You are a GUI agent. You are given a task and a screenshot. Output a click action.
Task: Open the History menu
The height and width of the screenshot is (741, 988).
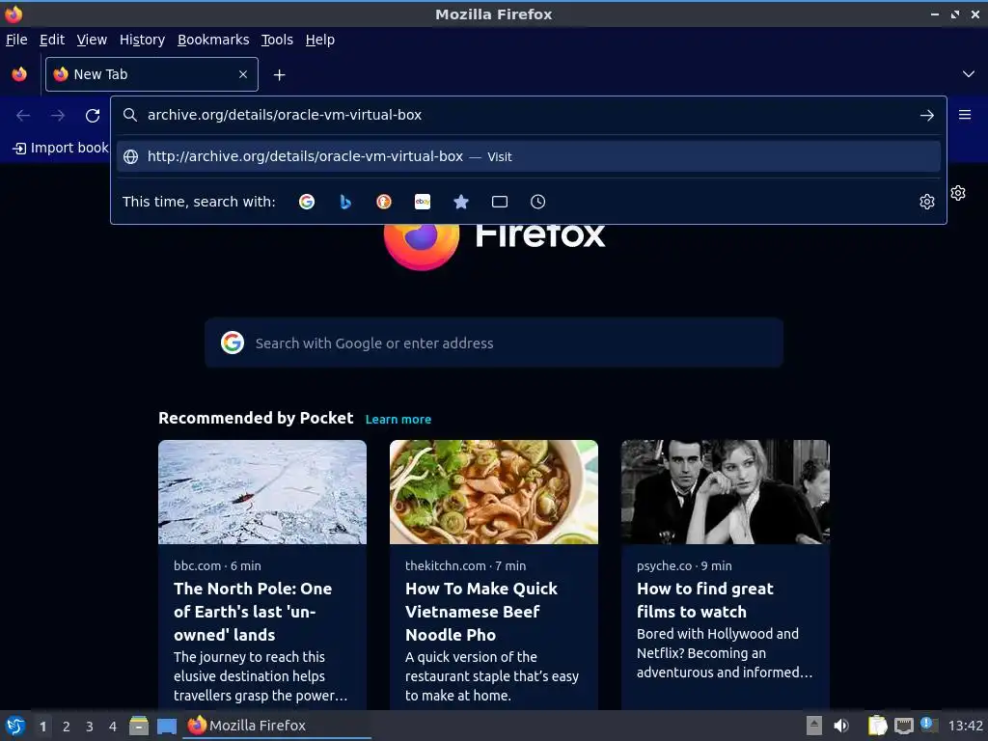pos(143,40)
